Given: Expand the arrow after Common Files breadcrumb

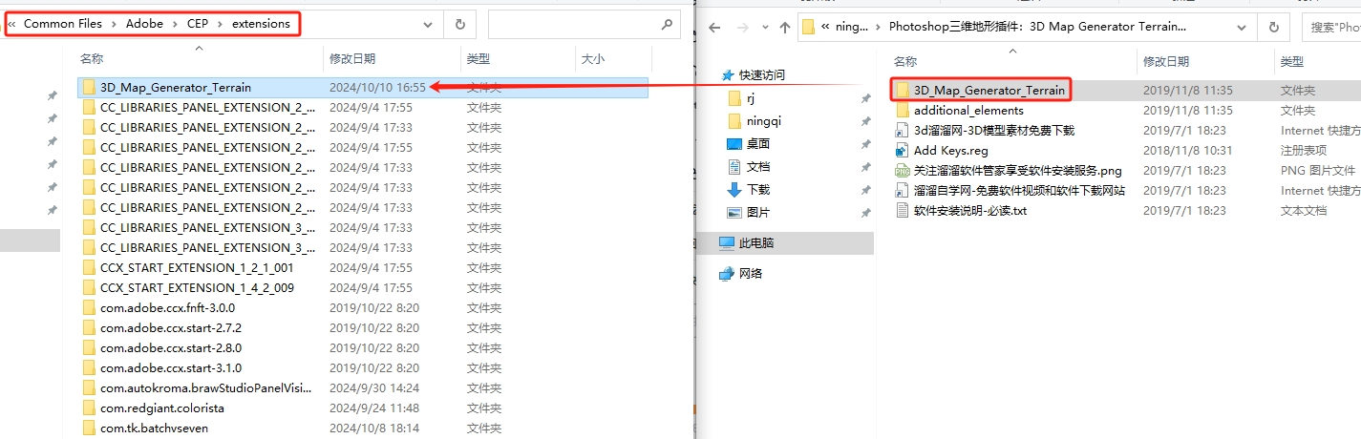Looking at the screenshot, I should click(x=115, y=24).
